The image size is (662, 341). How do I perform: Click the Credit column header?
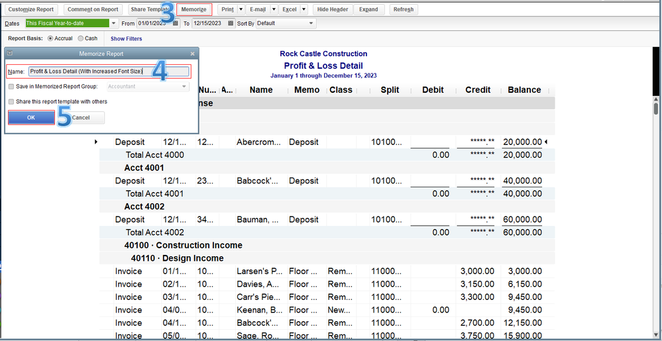point(478,90)
